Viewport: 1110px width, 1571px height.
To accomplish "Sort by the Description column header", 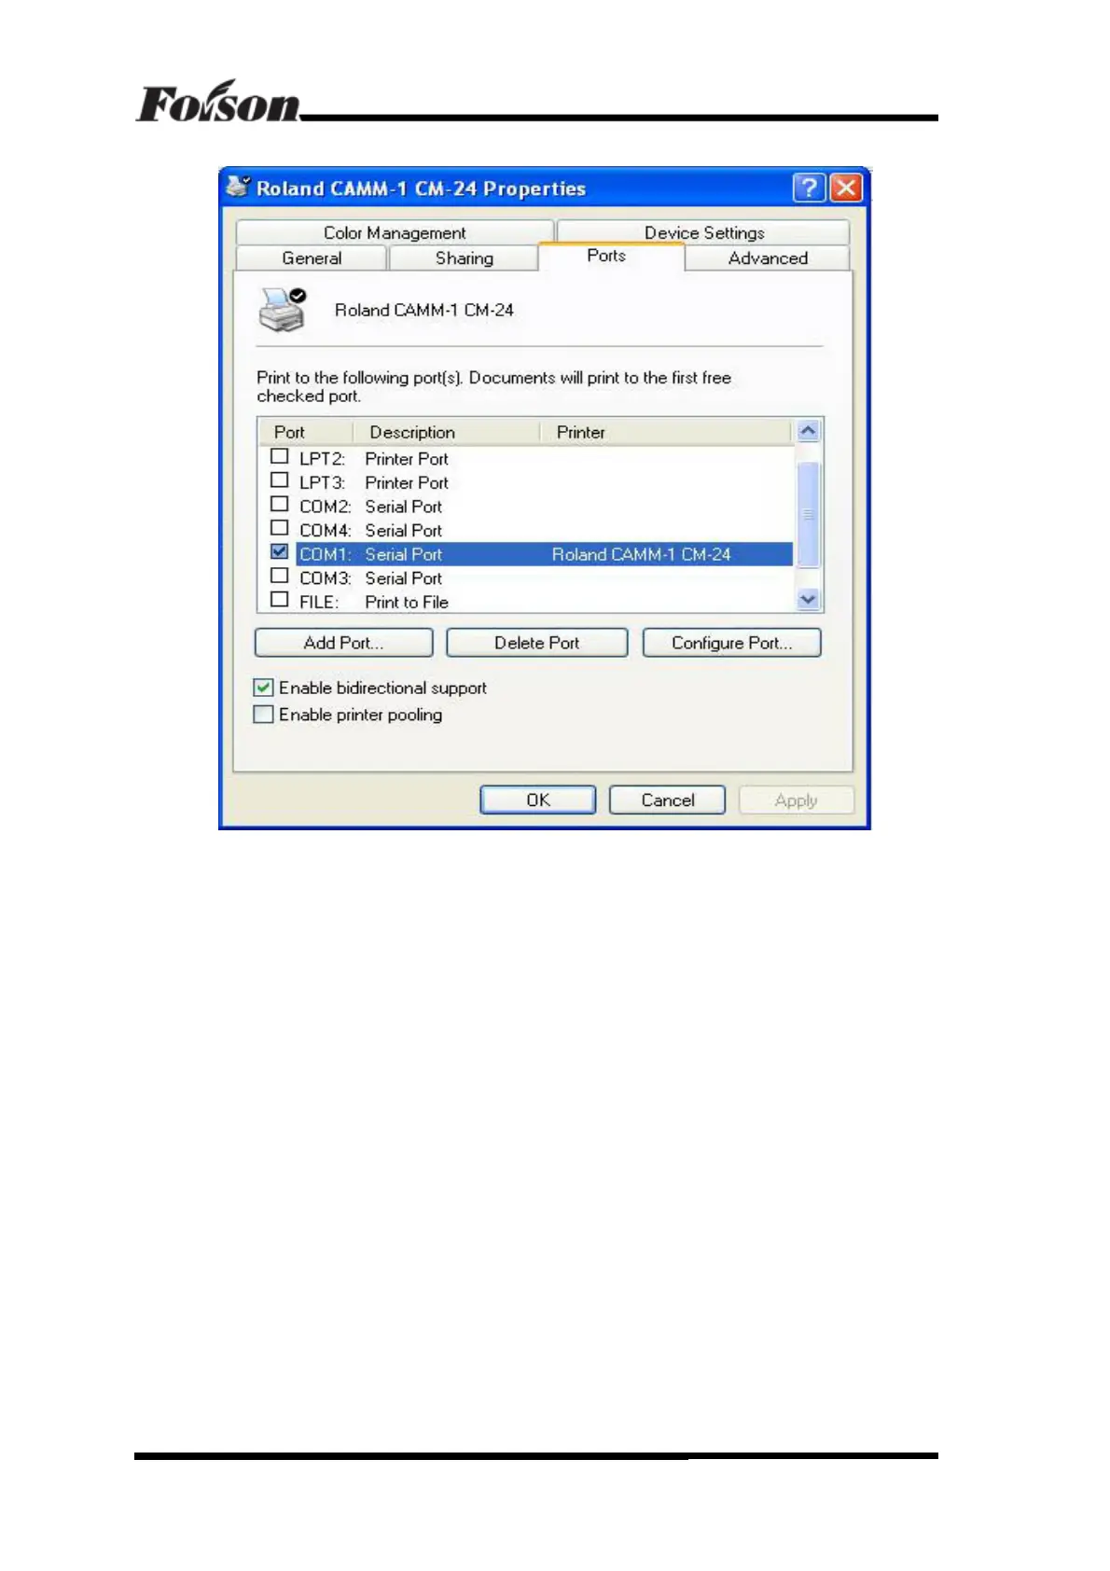I will [x=446, y=432].
